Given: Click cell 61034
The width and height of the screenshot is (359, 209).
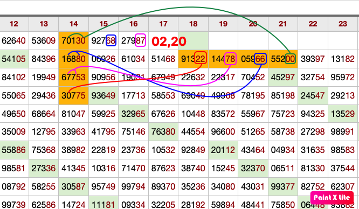Looking at the screenshot, I should (x=134, y=59).
